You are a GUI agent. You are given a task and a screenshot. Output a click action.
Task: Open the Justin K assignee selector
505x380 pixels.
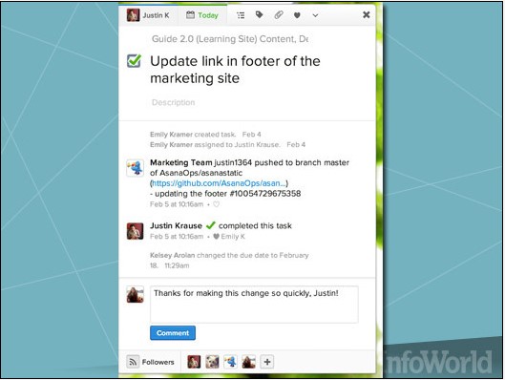[x=149, y=15]
